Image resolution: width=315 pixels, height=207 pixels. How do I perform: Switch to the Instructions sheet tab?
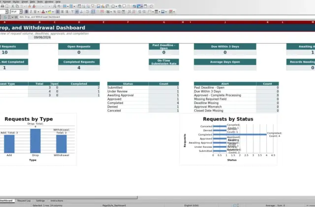coord(57,201)
